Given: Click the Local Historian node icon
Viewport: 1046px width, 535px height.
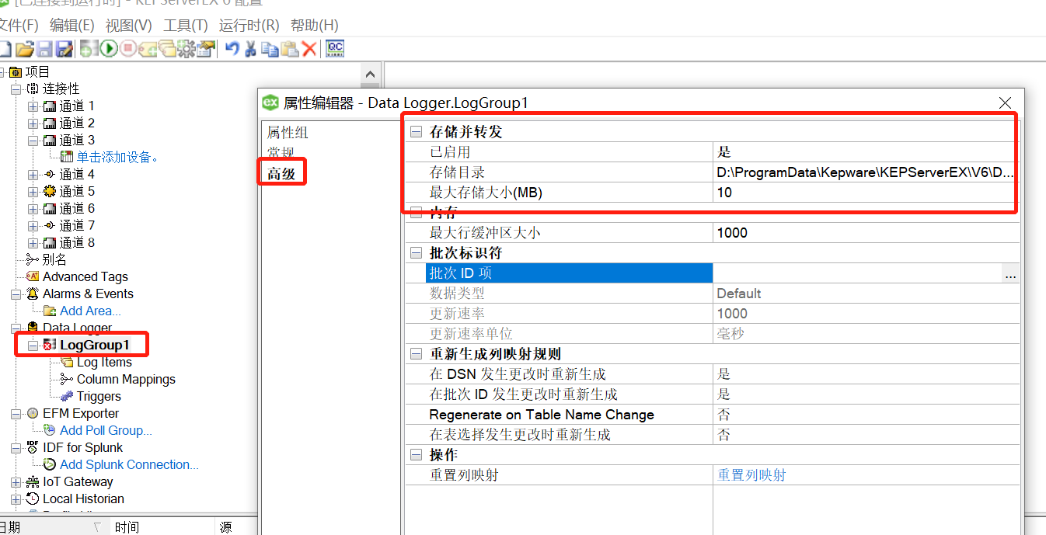Looking at the screenshot, I should 33,499.
